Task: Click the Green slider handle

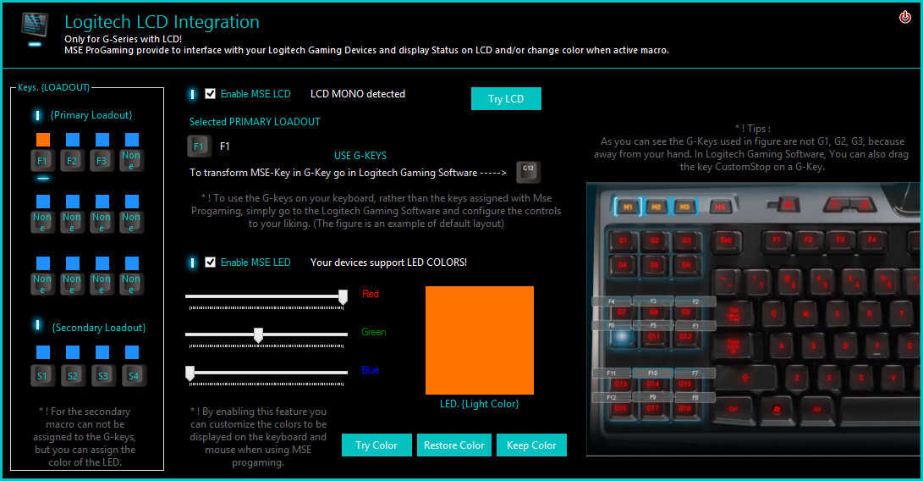Action: (x=258, y=334)
